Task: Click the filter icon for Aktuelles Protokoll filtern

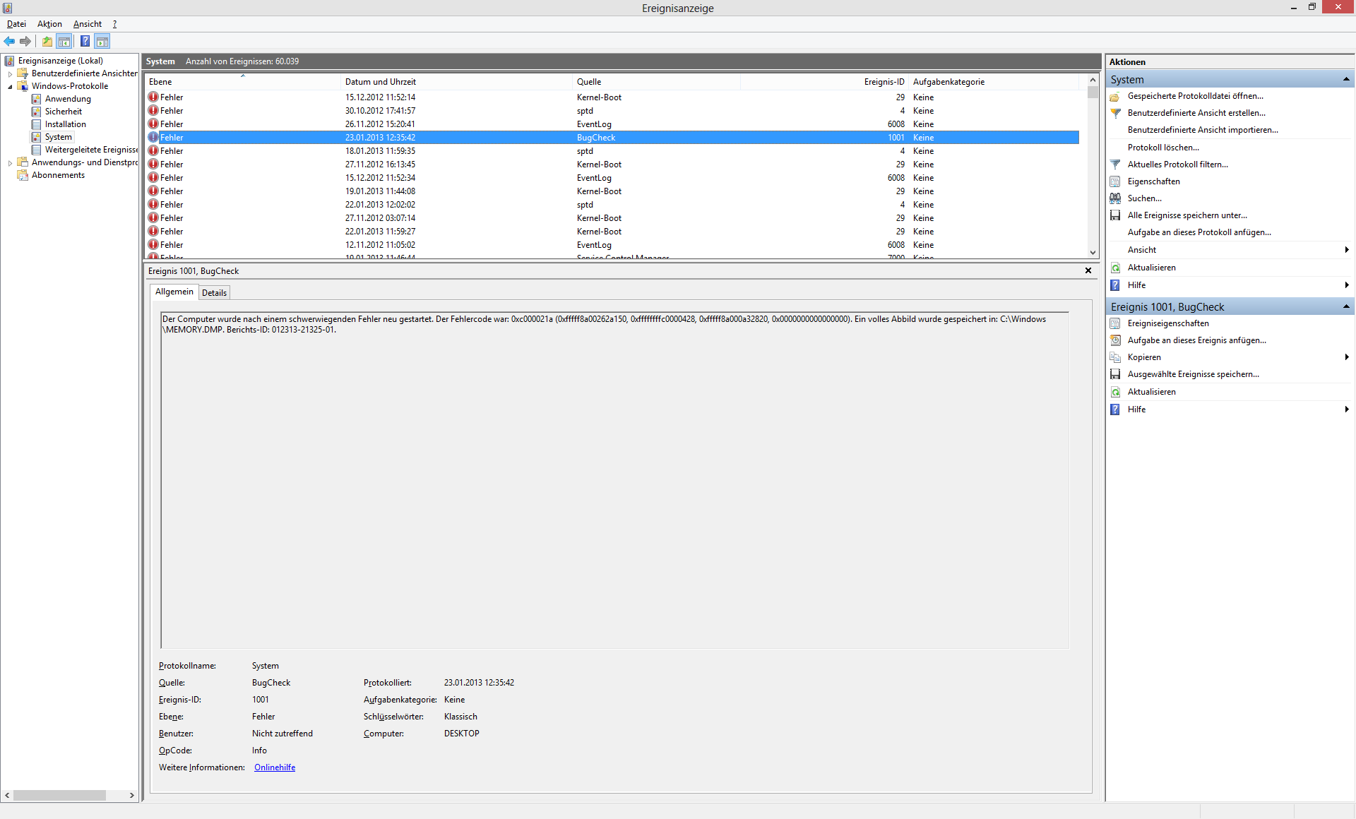Action: tap(1115, 165)
